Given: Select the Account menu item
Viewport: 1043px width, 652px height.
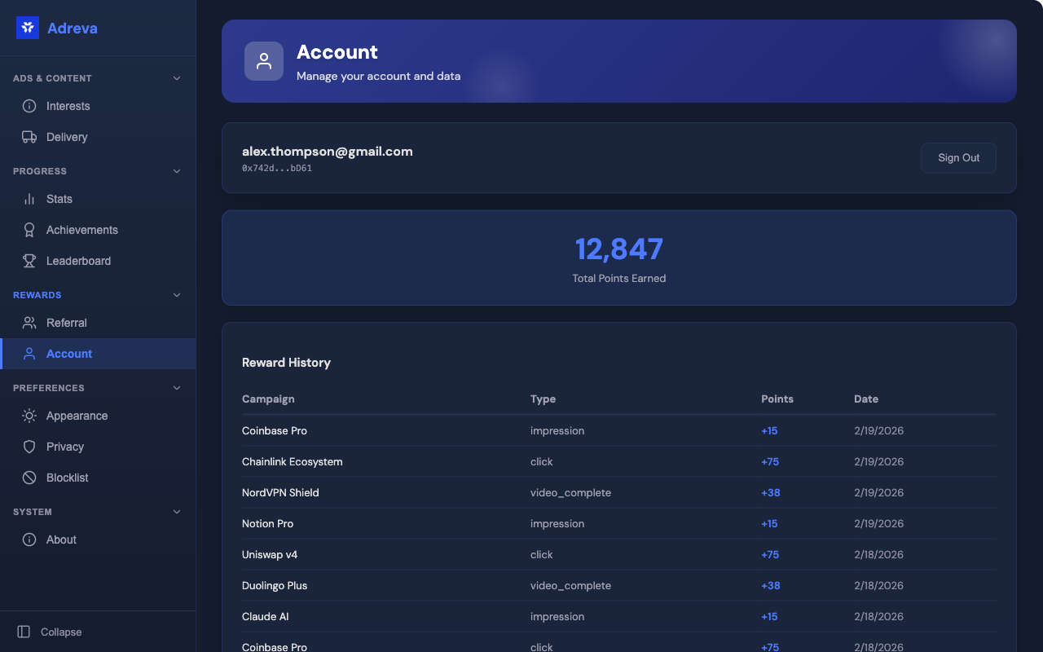Looking at the screenshot, I should click(69, 354).
